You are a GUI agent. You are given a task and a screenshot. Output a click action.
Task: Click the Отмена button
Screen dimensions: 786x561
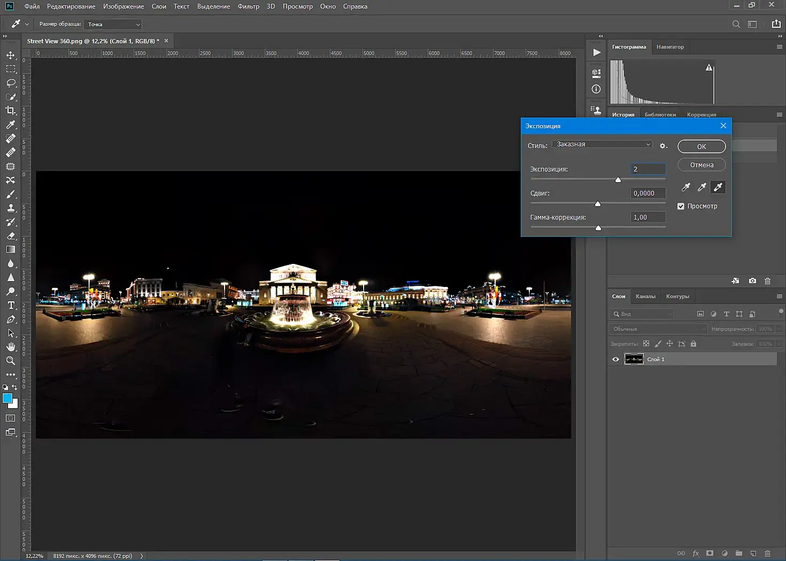coord(701,165)
